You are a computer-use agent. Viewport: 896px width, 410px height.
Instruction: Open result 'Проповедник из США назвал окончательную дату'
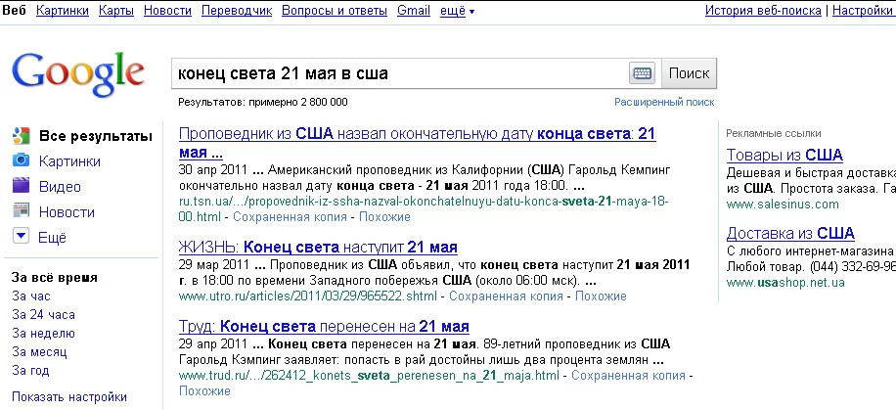tap(417, 143)
